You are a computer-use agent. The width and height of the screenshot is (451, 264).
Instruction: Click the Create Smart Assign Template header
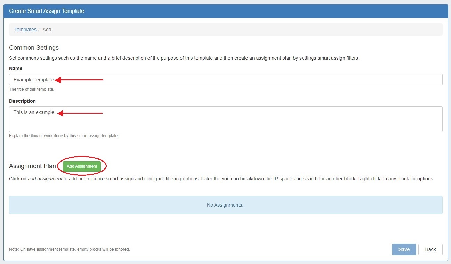47,11
